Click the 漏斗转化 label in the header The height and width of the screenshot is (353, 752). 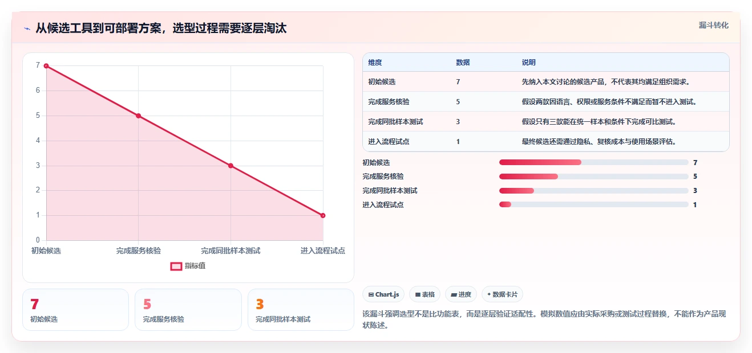(714, 25)
